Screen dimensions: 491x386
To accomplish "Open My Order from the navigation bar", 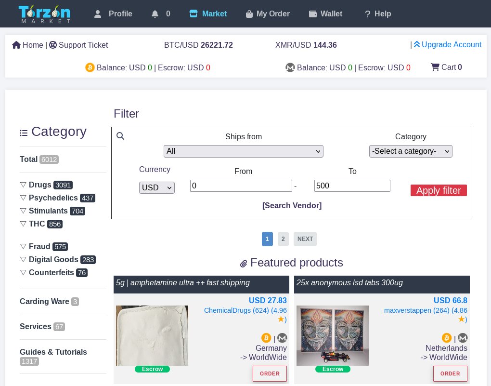I will (267, 13).
